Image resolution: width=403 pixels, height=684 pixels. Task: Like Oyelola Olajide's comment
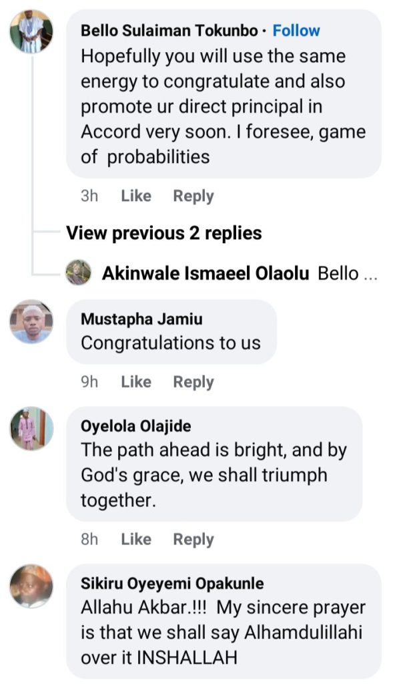[x=136, y=539]
